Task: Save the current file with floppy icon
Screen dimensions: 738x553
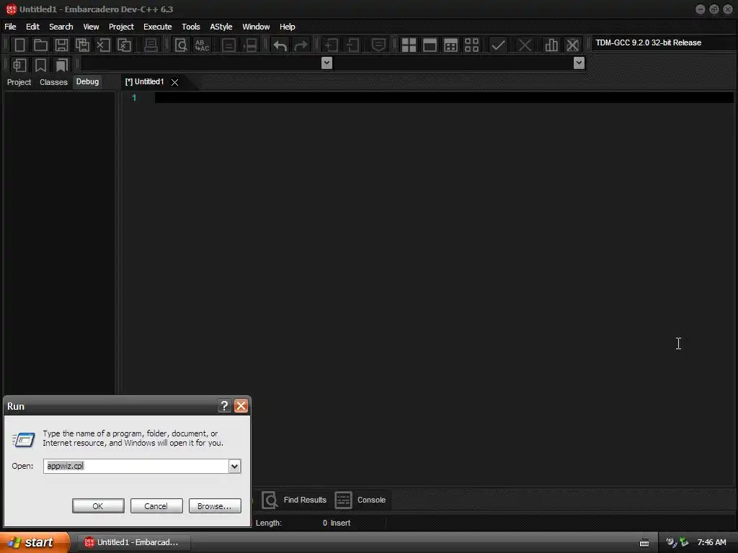Action: 61,45
